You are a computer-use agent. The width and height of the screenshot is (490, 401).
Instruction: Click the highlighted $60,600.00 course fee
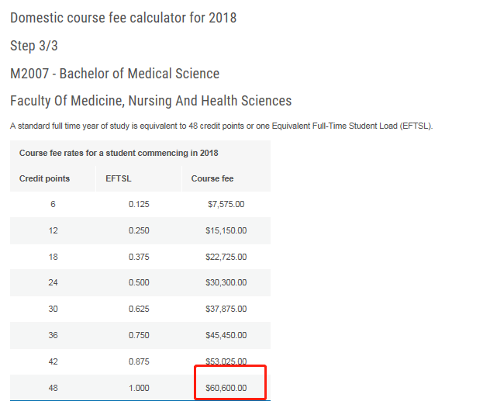pyautogui.click(x=226, y=388)
